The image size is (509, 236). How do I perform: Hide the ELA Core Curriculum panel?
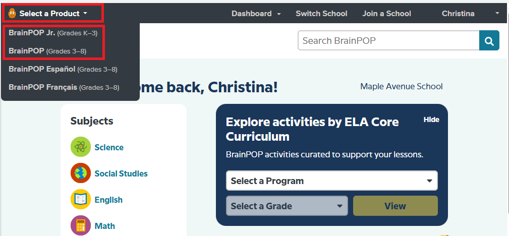point(431,120)
